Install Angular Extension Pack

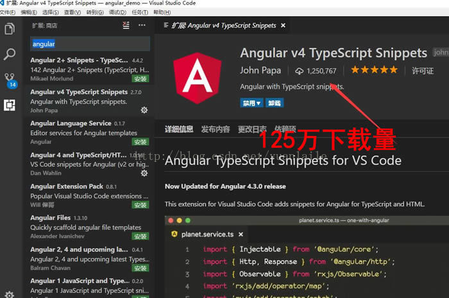[140, 205]
